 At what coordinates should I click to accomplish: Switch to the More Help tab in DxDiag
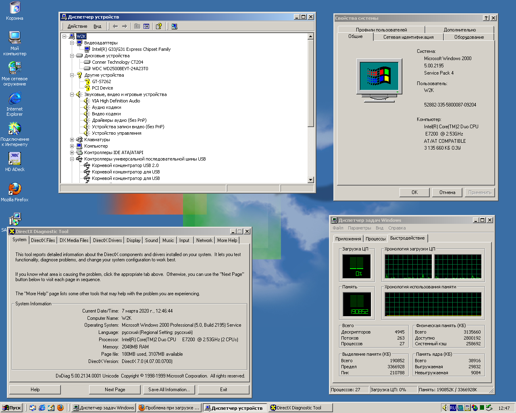click(227, 240)
